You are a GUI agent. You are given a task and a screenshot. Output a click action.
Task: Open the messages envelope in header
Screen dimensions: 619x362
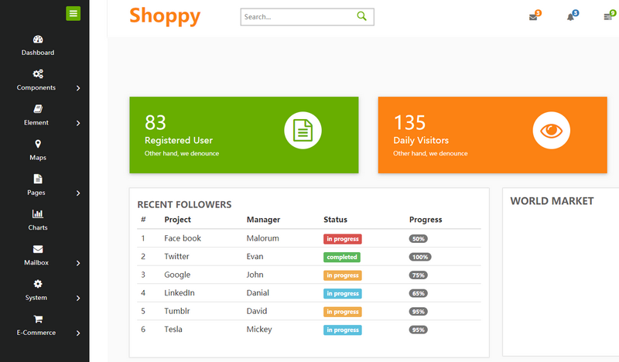click(533, 17)
